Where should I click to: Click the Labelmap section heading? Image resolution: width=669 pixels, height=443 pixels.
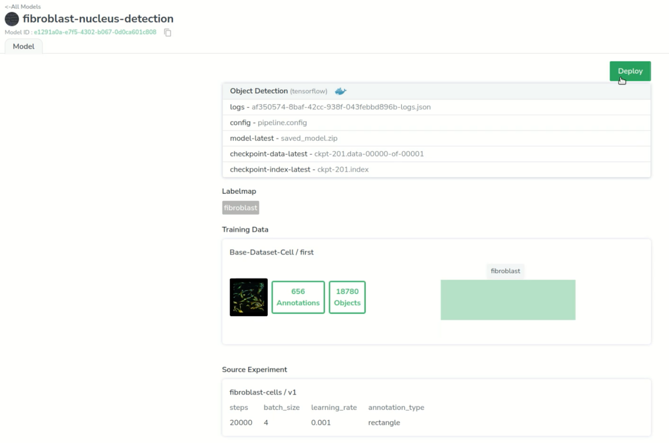point(239,191)
